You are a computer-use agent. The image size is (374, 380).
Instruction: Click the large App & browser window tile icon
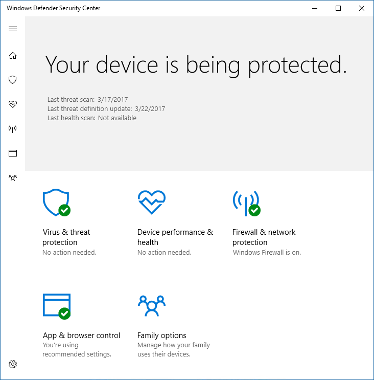click(x=56, y=306)
